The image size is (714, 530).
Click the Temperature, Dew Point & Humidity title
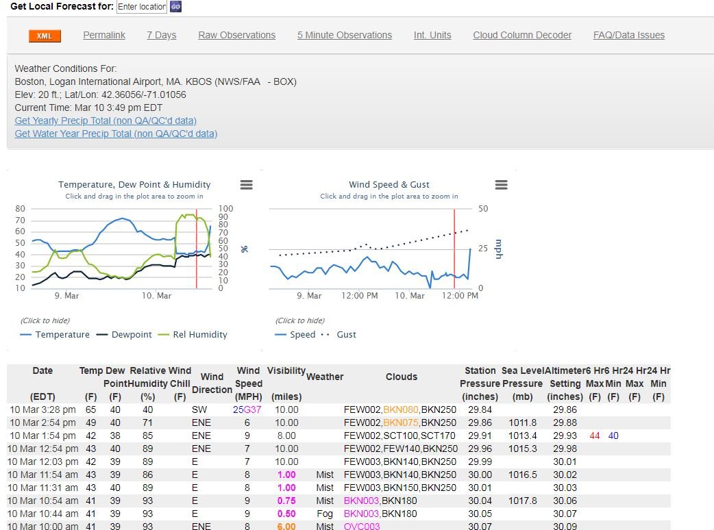point(134,185)
